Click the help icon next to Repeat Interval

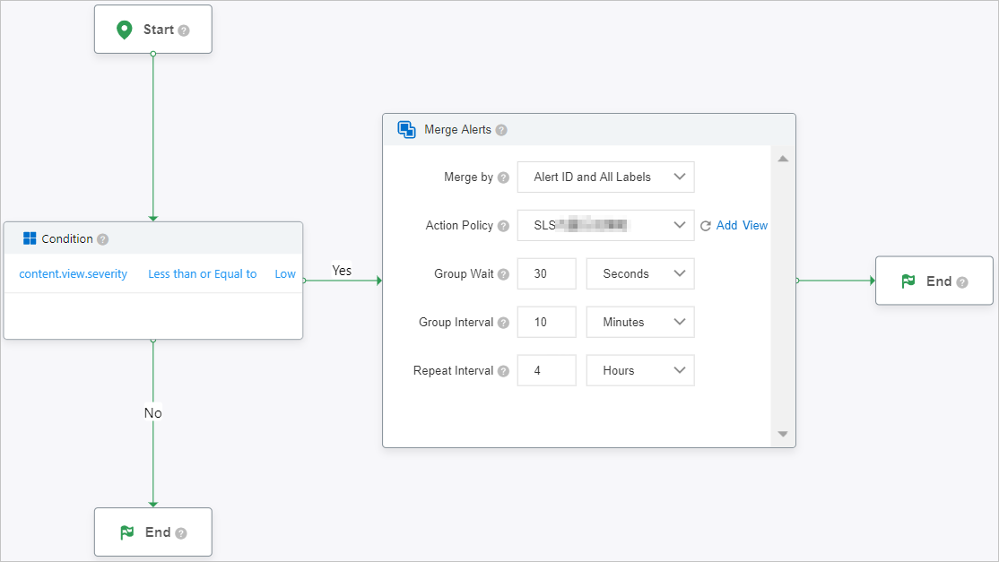coord(503,371)
